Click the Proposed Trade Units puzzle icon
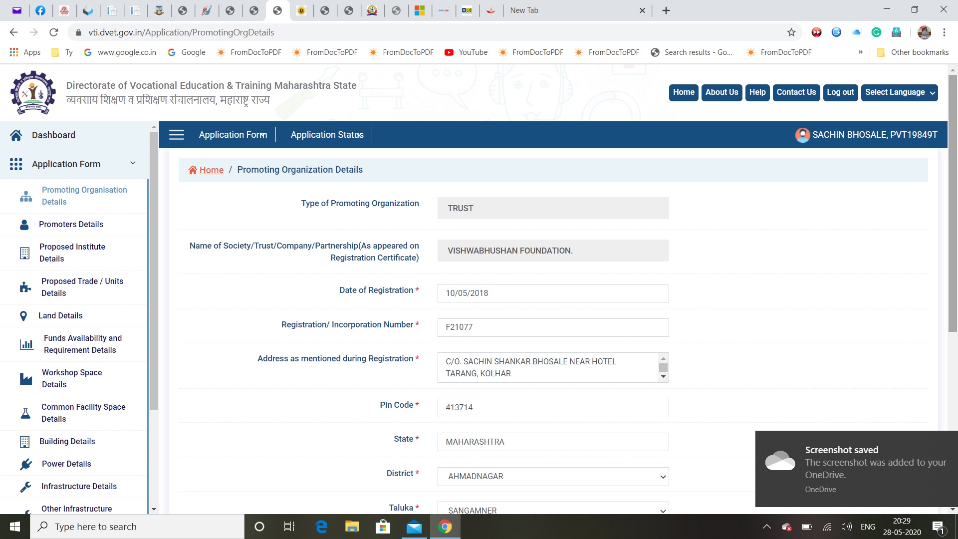Image resolution: width=958 pixels, height=539 pixels. 25,287
